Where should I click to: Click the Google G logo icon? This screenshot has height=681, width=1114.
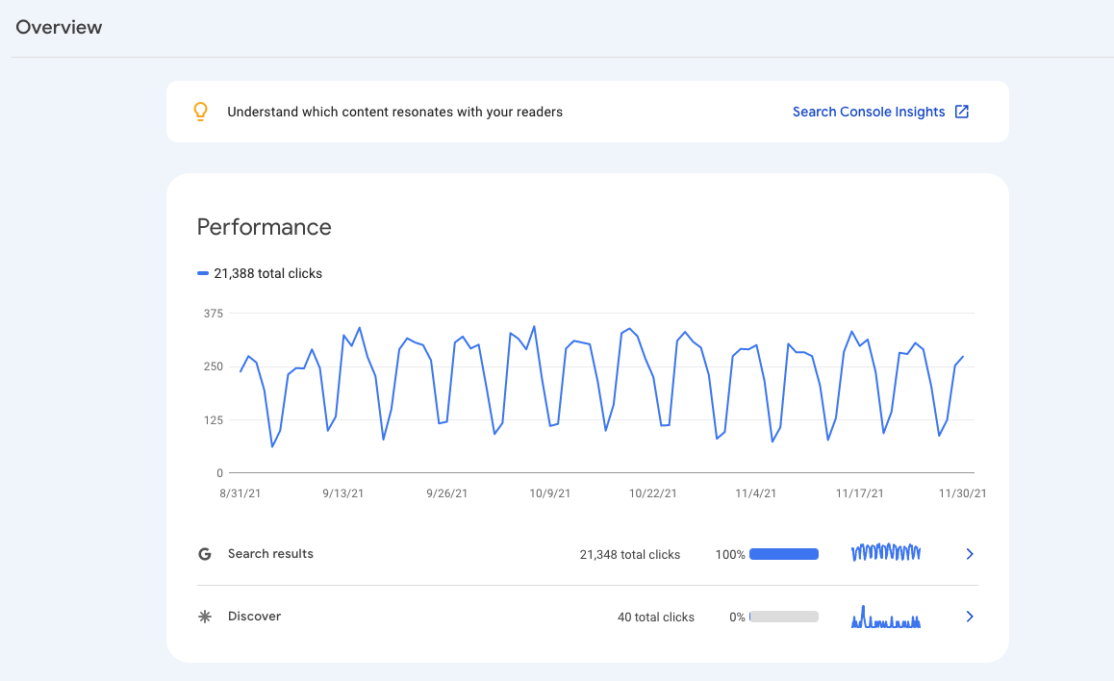point(204,554)
